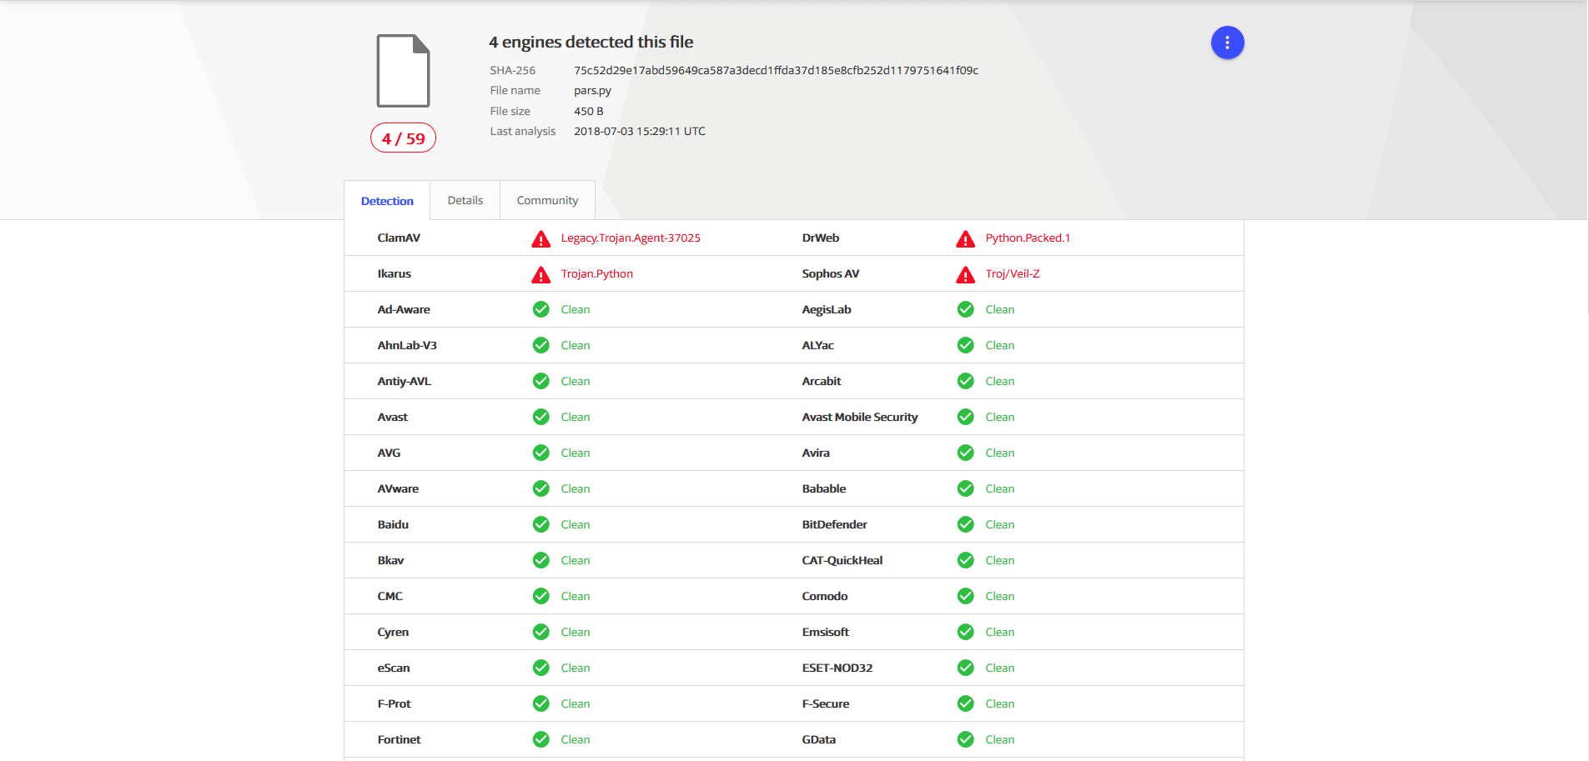This screenshot has height=761, width=1589.
Task: Click Troj/Veil-Z detection result
Action: (x=1013, y=274)
